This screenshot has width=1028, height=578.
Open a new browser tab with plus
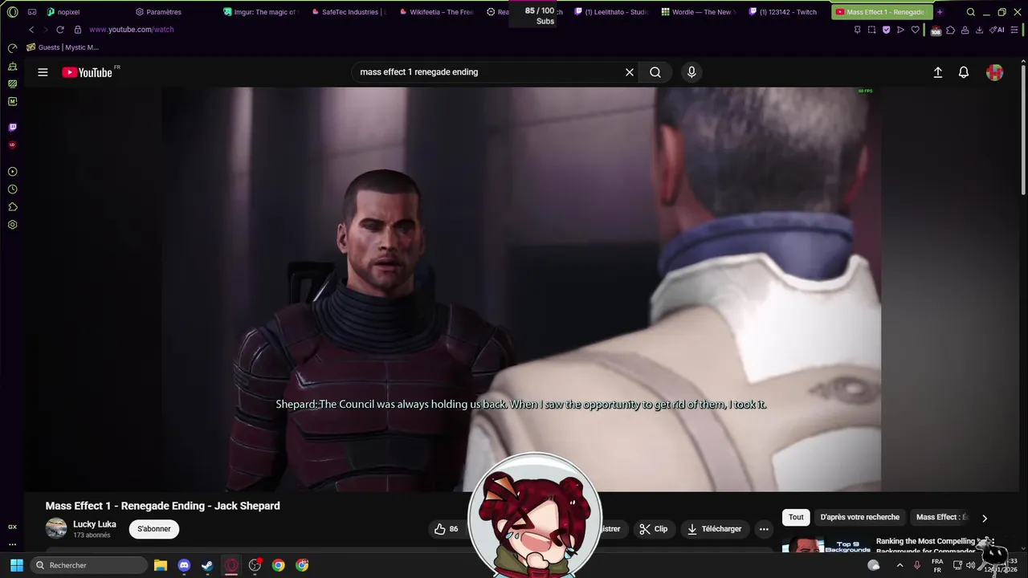[940, 12]
